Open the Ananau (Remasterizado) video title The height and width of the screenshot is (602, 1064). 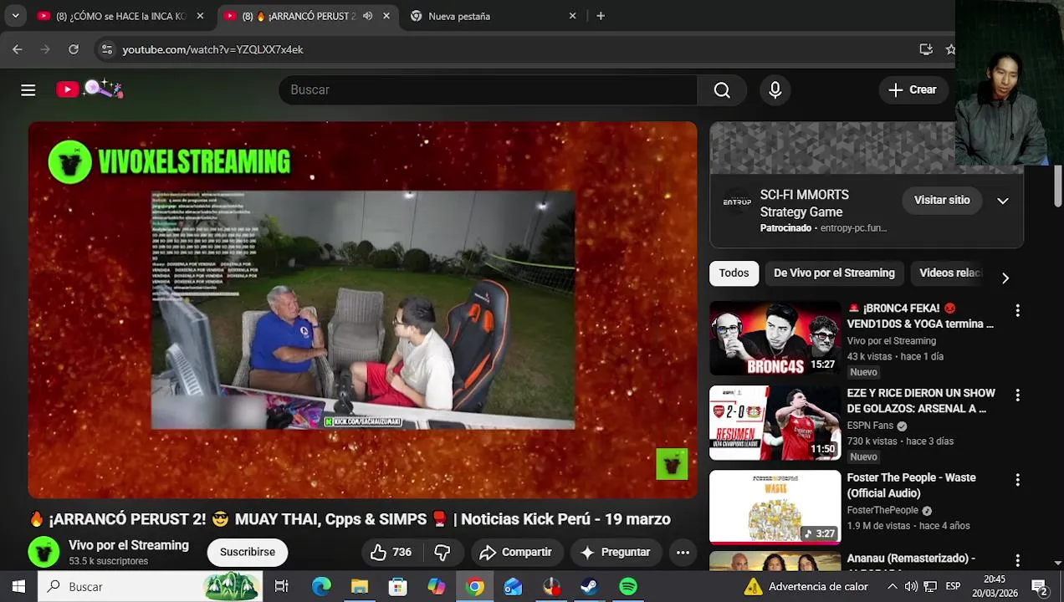pos(911,558)
